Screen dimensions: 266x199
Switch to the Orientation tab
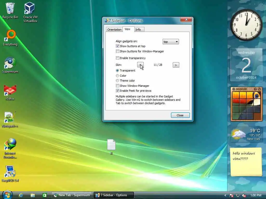114,30
